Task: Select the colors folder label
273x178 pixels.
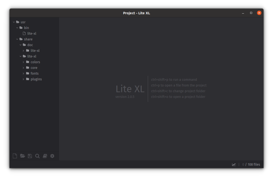Action: pos(35,62)
